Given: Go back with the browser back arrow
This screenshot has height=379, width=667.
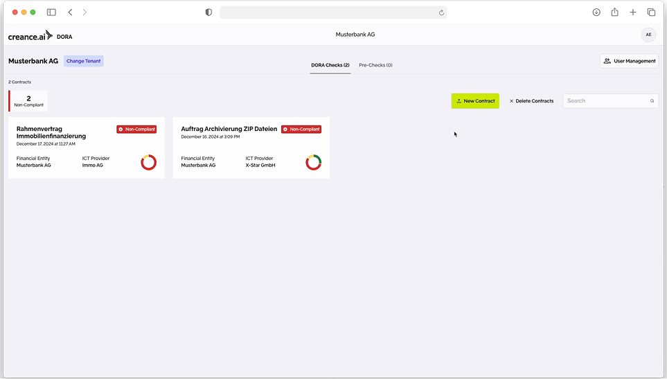Looking at the screenshot, I should [70, 12].
